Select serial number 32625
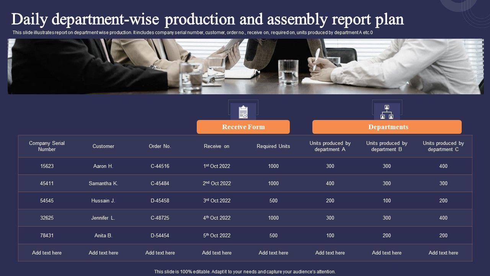 click(x=47, y=218)
